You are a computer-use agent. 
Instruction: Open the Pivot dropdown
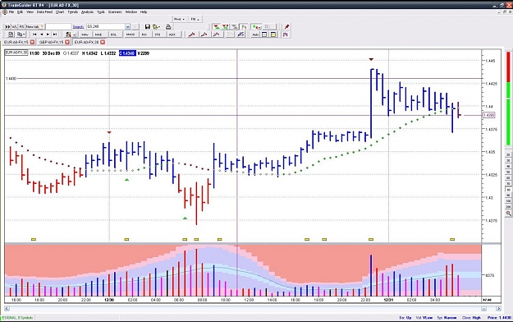click(x=179, y=19)
